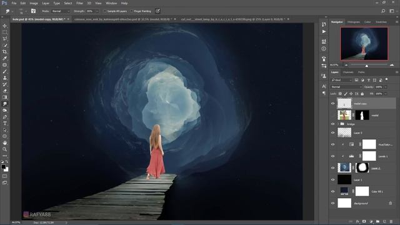Create a new adjustment layer icon
This screenshot has width=400, height=225.
pyautogui.click(x=371, y=221)
